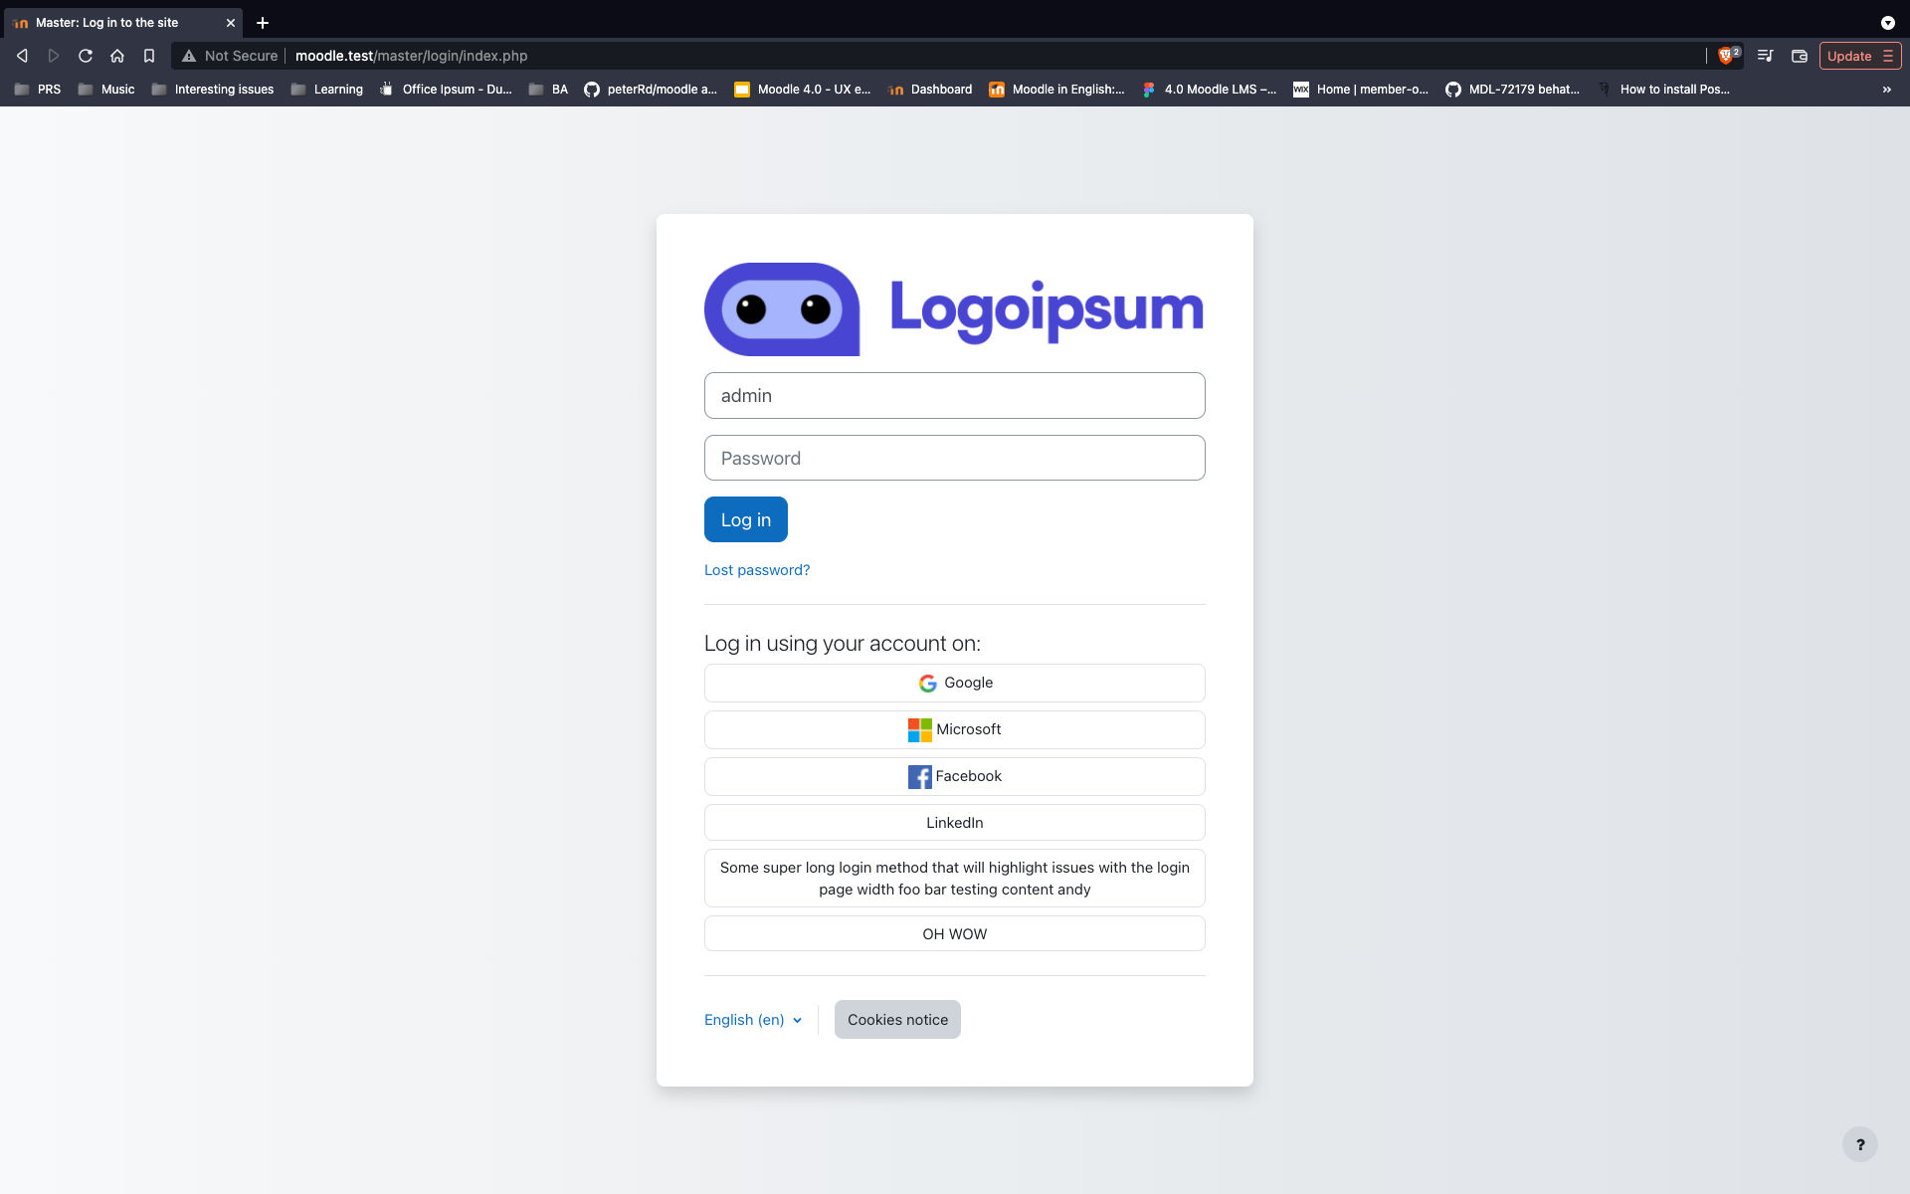Open the How to install Pos... bookmark
The width and height of the screenshot is (1910, 1194).
click(x=1663, y=90)
